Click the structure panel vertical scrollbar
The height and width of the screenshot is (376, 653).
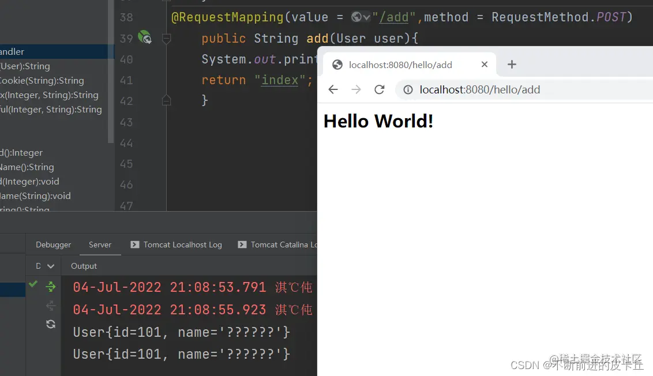coord(111,72)
